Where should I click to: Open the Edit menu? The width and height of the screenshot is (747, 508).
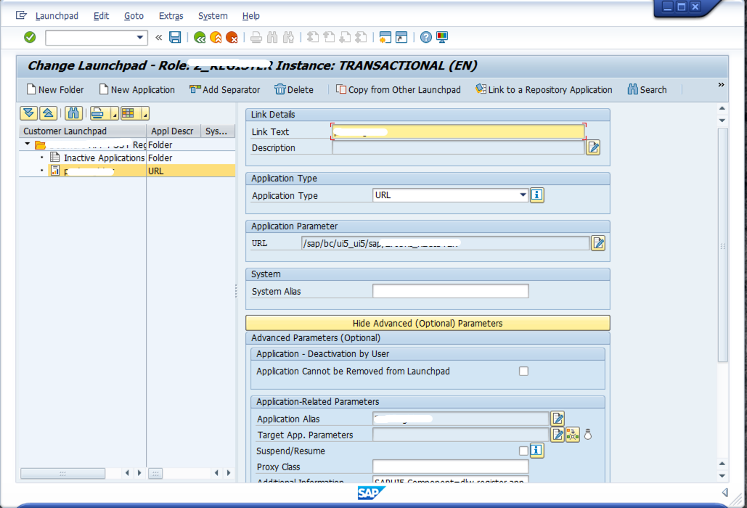(x=101, y=16)
